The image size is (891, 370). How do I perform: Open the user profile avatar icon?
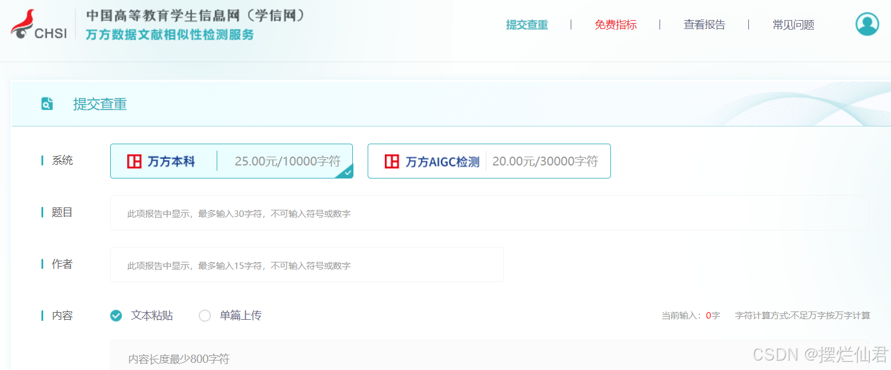tap(867, 24)
